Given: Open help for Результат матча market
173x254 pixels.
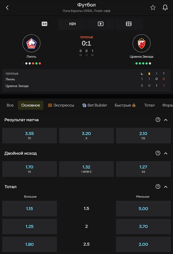Looking at the screenshot, I should [158, 120].
